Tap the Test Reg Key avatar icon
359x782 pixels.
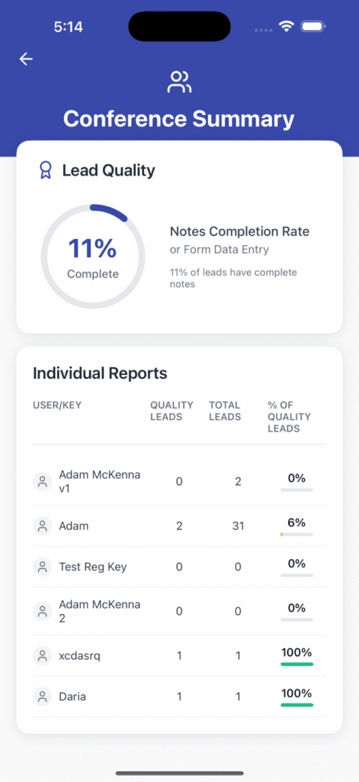click(x=43, y=567)
